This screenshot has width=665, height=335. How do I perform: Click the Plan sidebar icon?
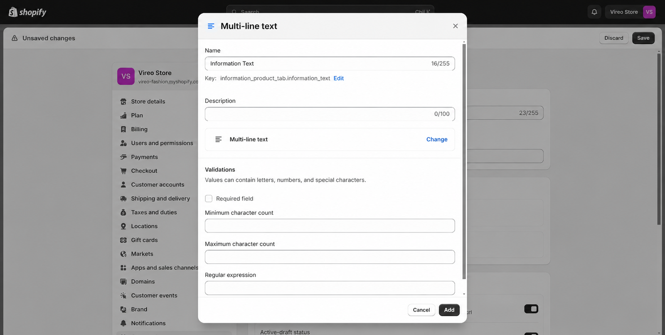[x=123, y=116]
